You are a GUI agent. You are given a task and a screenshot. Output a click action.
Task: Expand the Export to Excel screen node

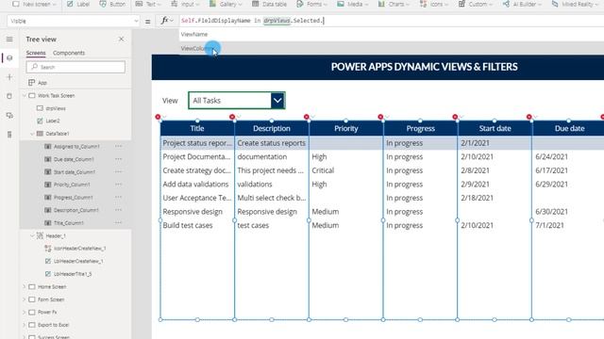tap(25, 325)
